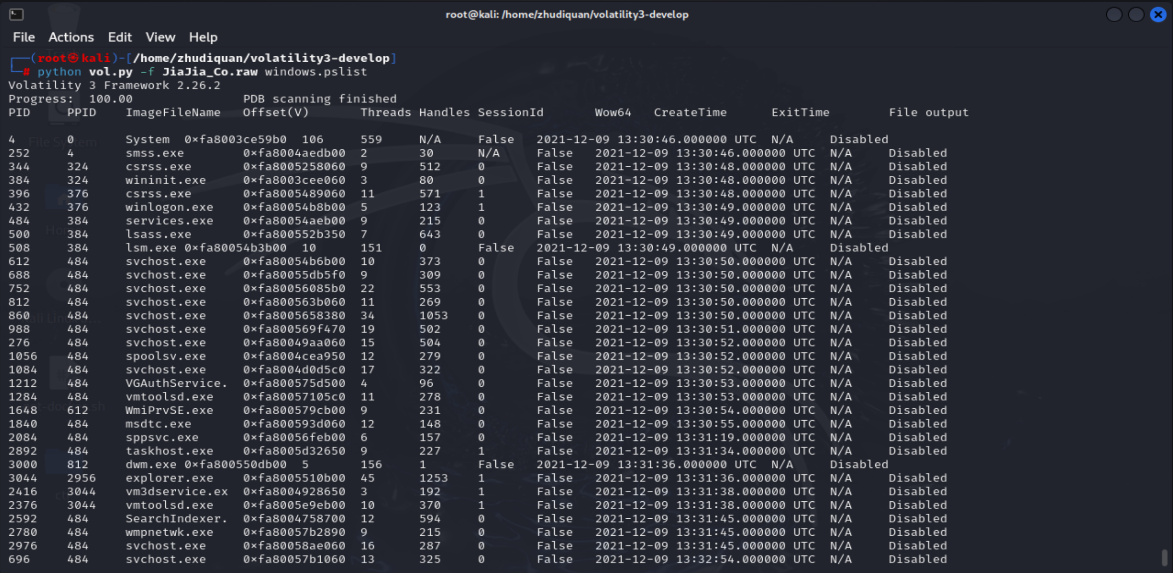This screenshot has height=573, width=1173.
Task: Click 'Volatility 3 Framework 2.26.2' line
Action: click(114, 85)
